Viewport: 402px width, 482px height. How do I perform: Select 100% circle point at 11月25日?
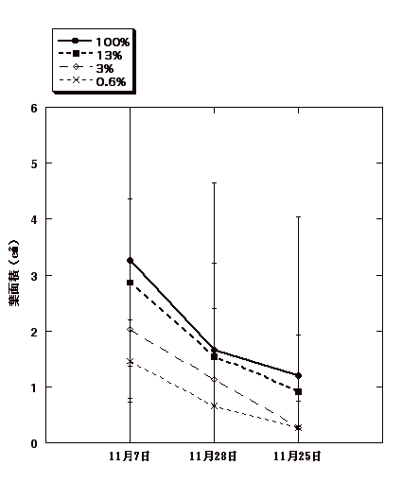pos(298,375)
